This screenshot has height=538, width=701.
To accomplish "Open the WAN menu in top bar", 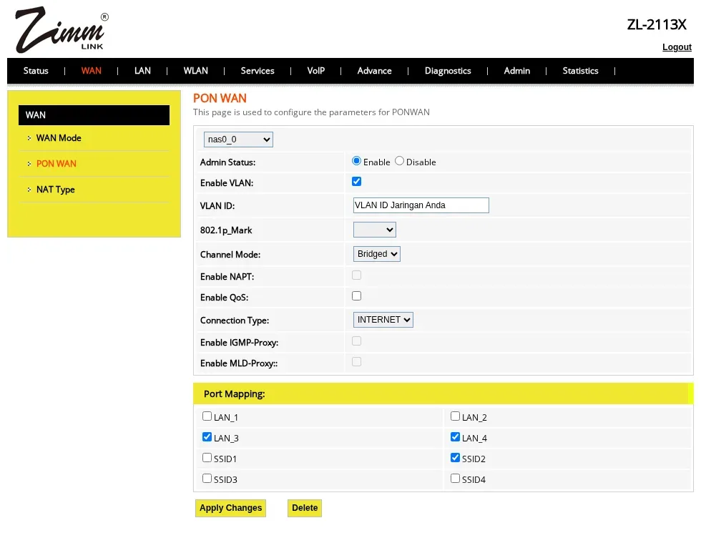I will point(92,71).
